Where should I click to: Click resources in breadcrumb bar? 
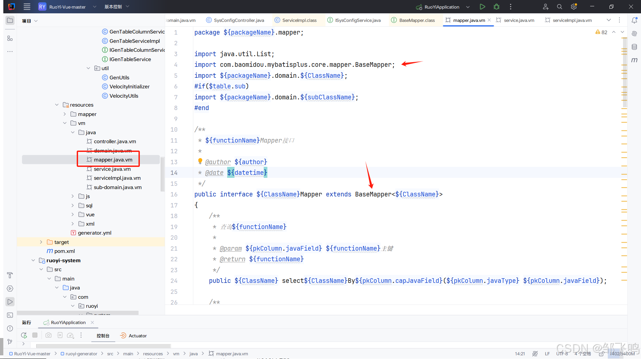153,354
